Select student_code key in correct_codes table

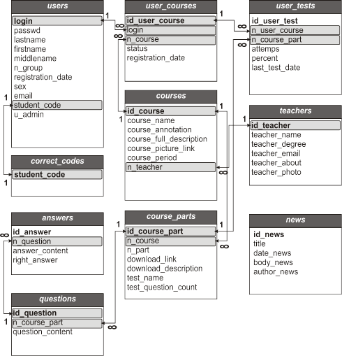tap(57, 175)
